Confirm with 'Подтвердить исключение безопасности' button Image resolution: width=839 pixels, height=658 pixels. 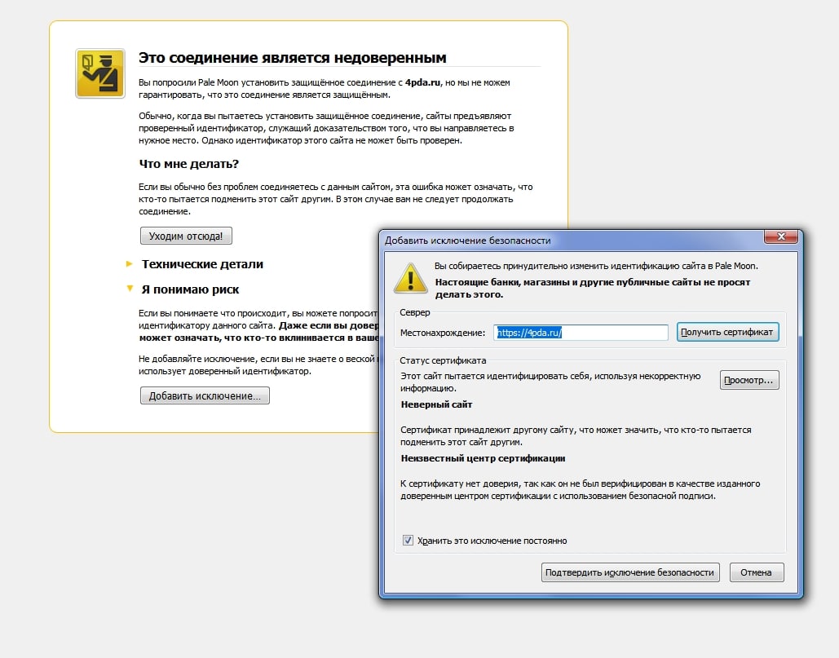(629, 572)
